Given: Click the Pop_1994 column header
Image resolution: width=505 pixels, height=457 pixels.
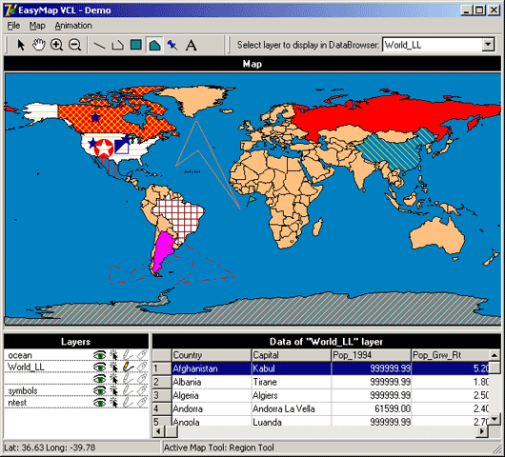Looking at the screenshot, I should (372, 355).
